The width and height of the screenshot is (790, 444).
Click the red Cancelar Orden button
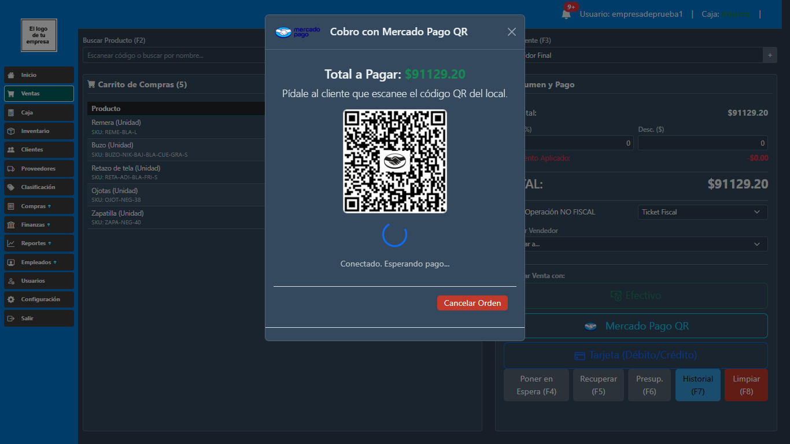click(472, 303)
